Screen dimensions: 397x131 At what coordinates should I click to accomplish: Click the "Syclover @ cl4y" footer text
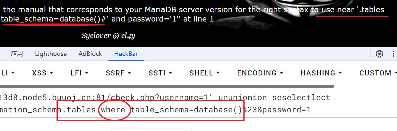click(x=108, y=36)
